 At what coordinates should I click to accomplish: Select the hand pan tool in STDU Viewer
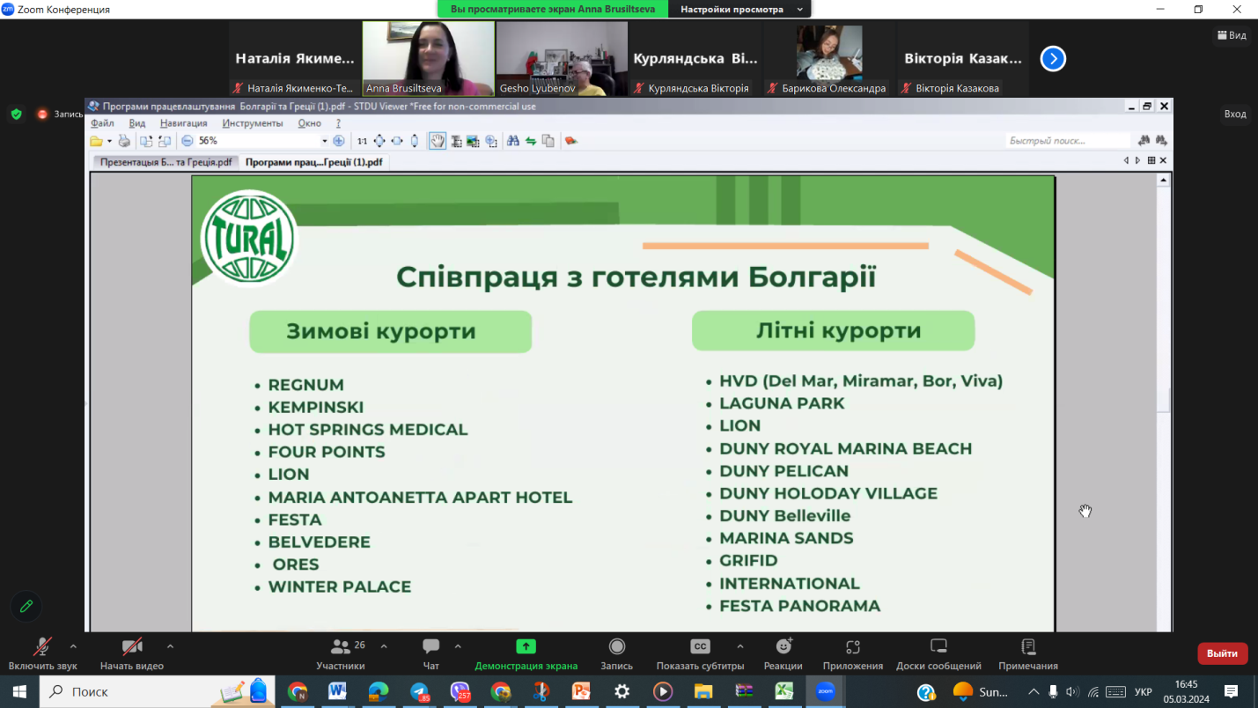(x=438, y=141)
